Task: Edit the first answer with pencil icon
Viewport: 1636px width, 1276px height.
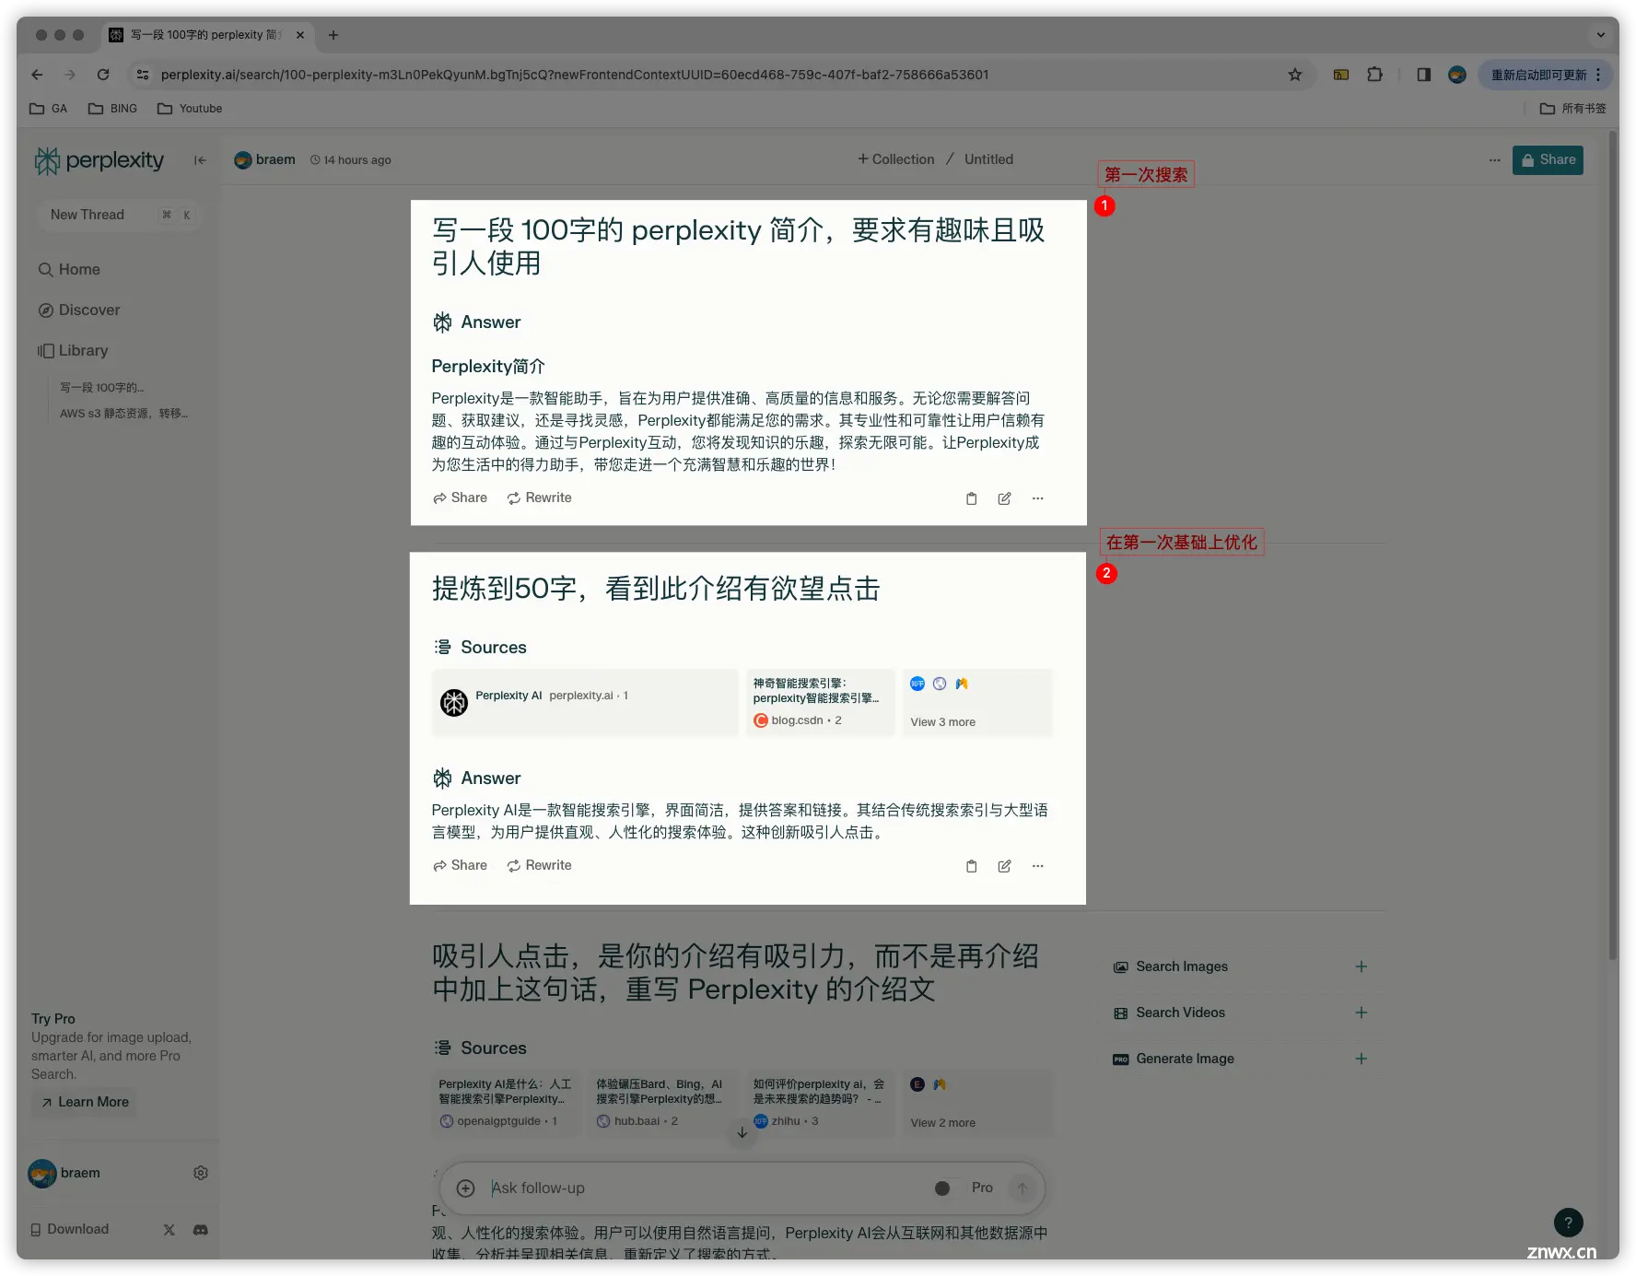Action: click(1004, 498)
